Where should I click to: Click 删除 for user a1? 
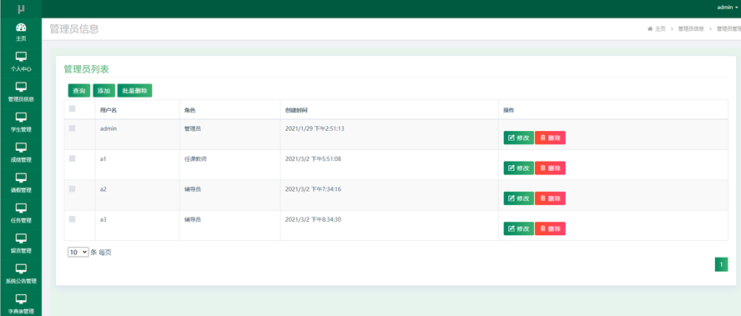550,168
